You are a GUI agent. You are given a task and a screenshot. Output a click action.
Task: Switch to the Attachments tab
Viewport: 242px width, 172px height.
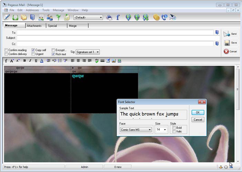34,26
